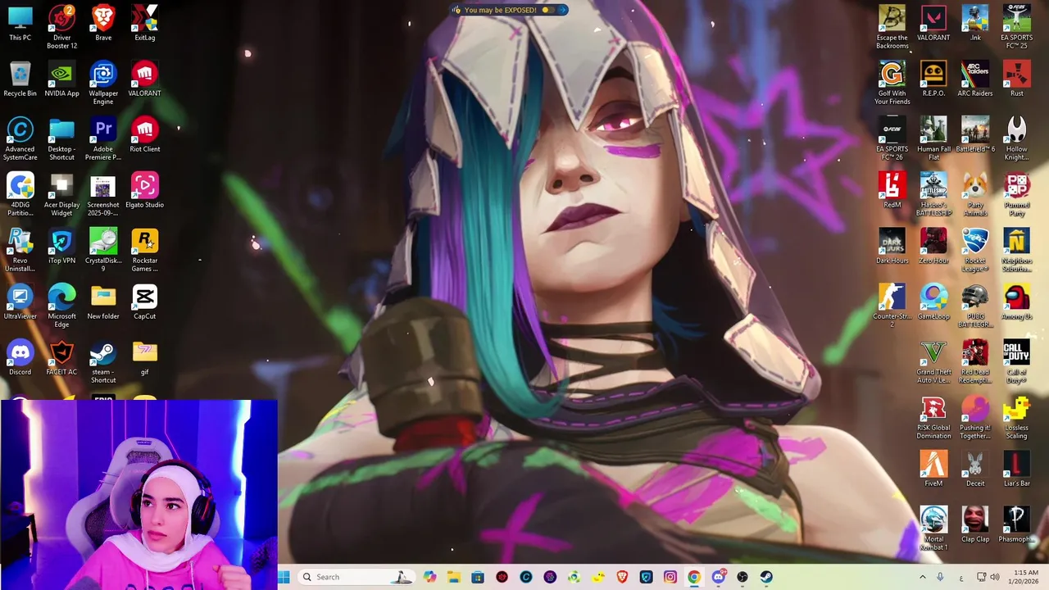
Task: Launch Adobe Premiere Pro shortcut
Action: coord(103,138)
